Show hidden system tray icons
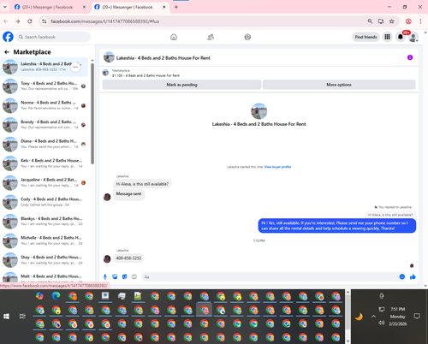The height and width of the screenshot is (344, 428). pyautogui.click(x=373, y=317)
